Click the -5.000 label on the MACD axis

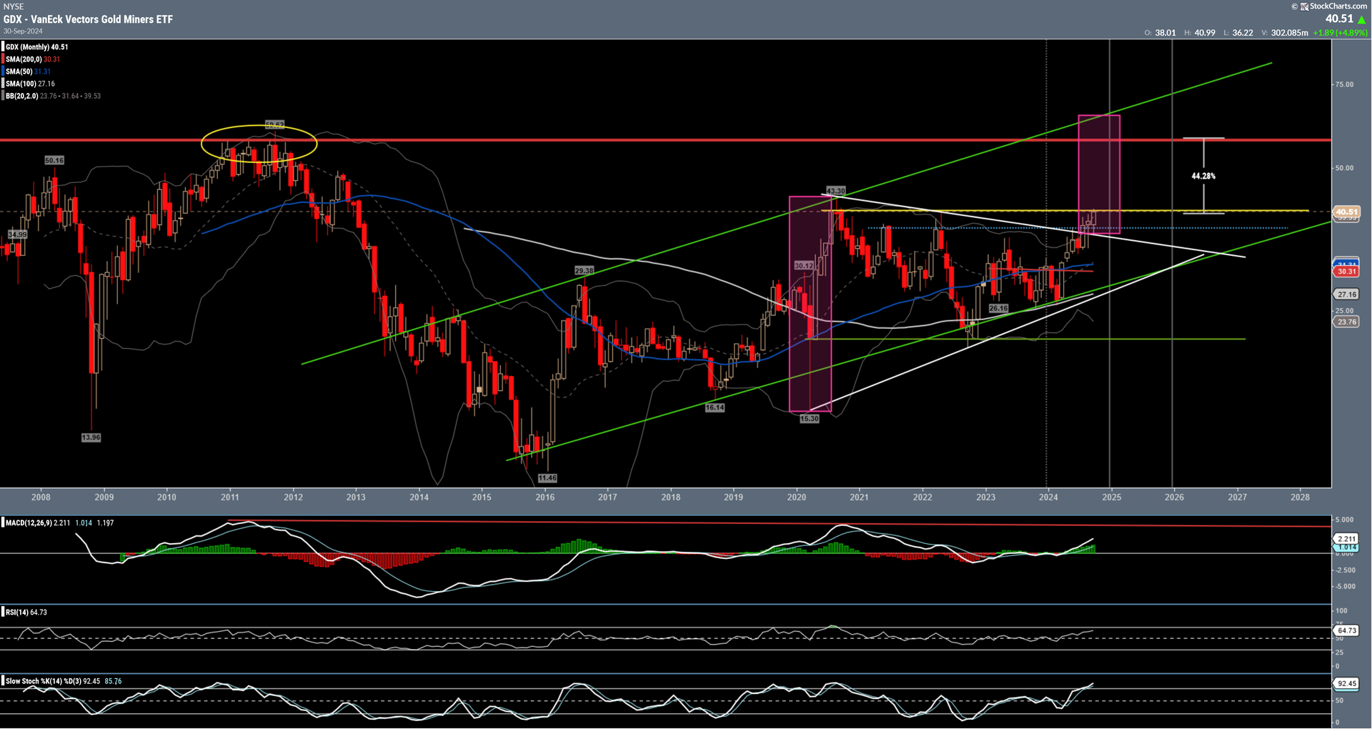coord(1344,587)
